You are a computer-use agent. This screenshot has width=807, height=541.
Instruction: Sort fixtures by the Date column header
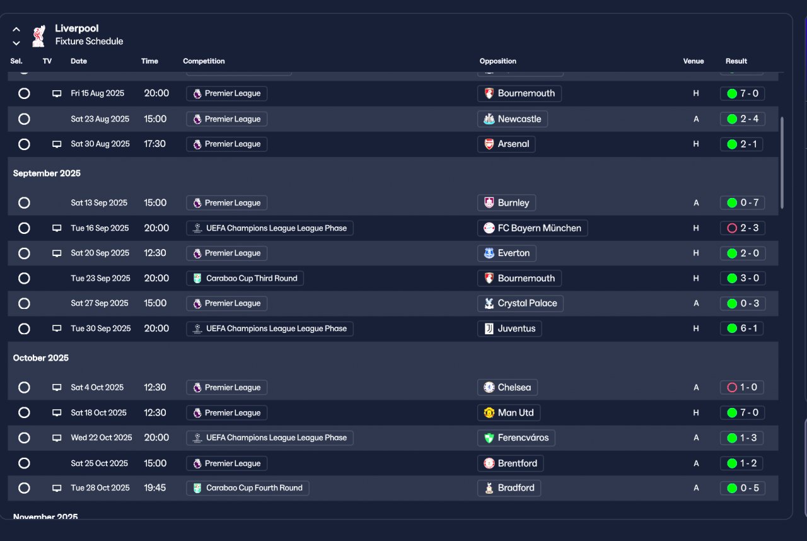click(79, 61)
